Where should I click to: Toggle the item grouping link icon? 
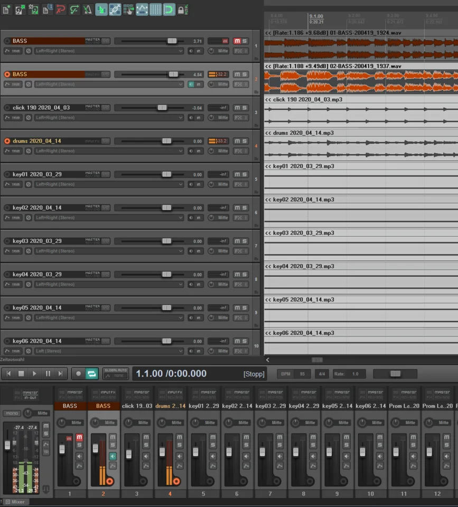coord(115,10)
